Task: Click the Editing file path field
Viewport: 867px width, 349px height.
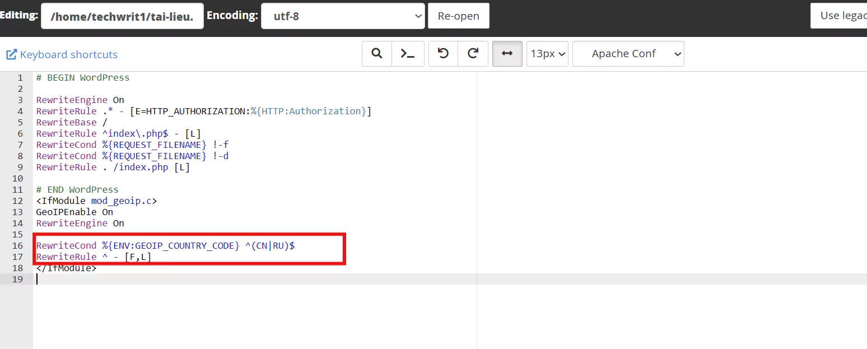Action: click(x=122, y=17)
